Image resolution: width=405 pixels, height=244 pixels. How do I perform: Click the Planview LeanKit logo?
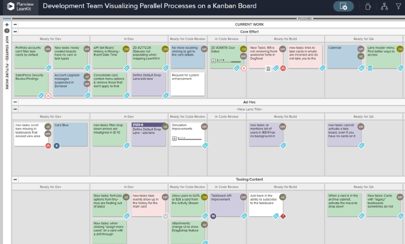19,6
